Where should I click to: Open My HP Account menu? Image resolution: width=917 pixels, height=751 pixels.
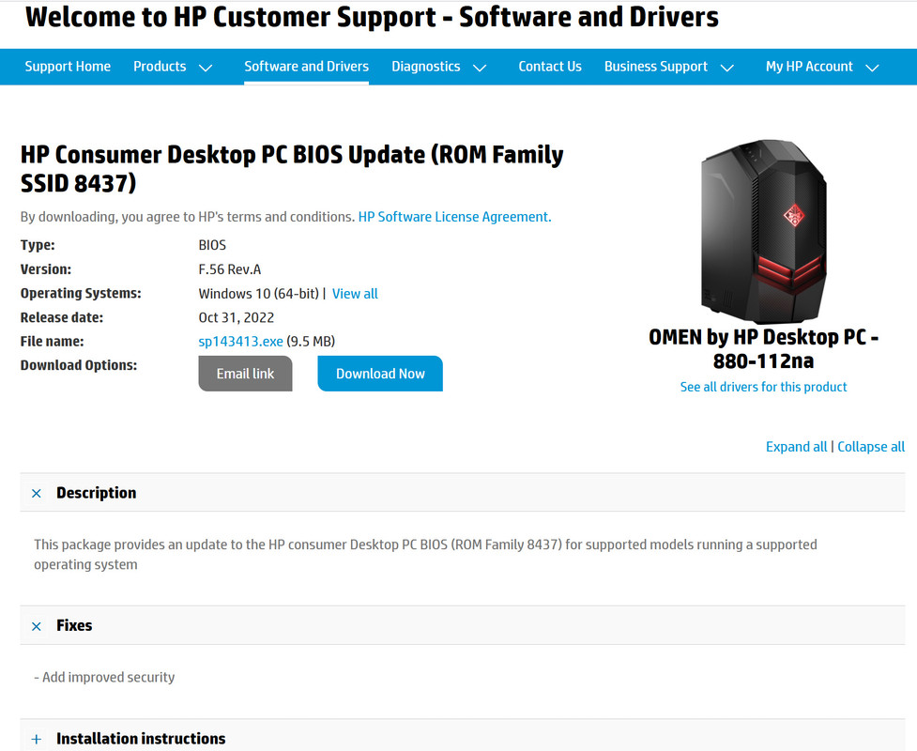(x=809, y=67)
